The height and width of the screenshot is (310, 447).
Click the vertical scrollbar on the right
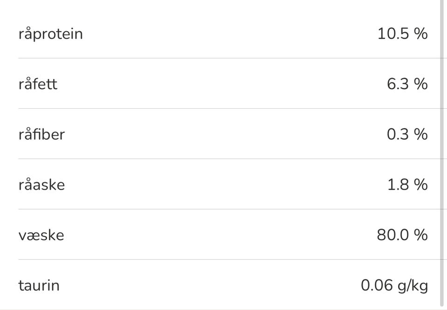442,139
